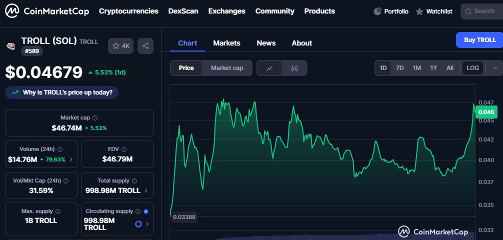
Task: Click the Buy TROLL button
Action: coord(479,40)
